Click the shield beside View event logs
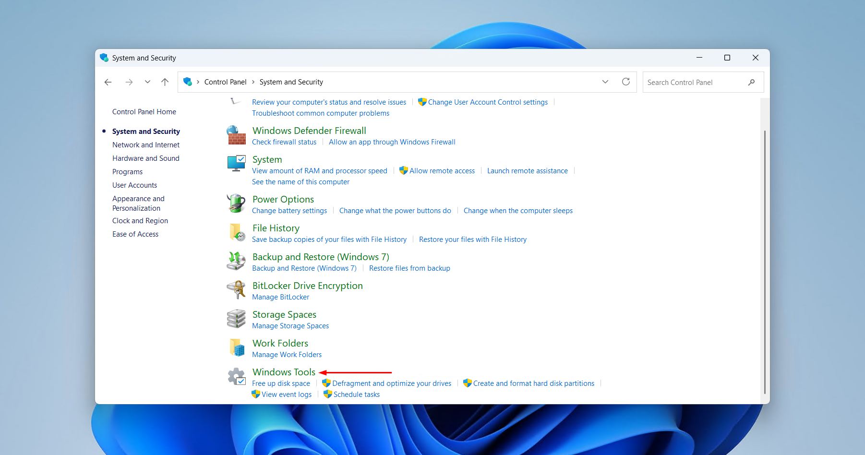865x455 pixels. click(x=256, y=394)
